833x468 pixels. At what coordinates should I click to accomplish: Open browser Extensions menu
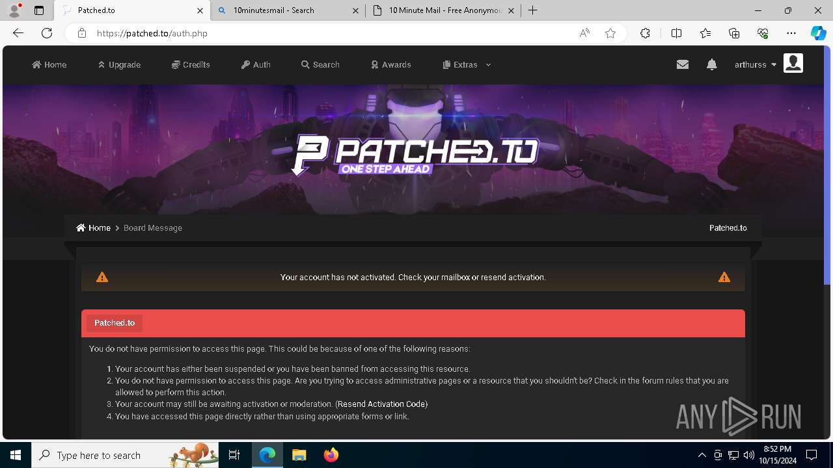[645, 33]
